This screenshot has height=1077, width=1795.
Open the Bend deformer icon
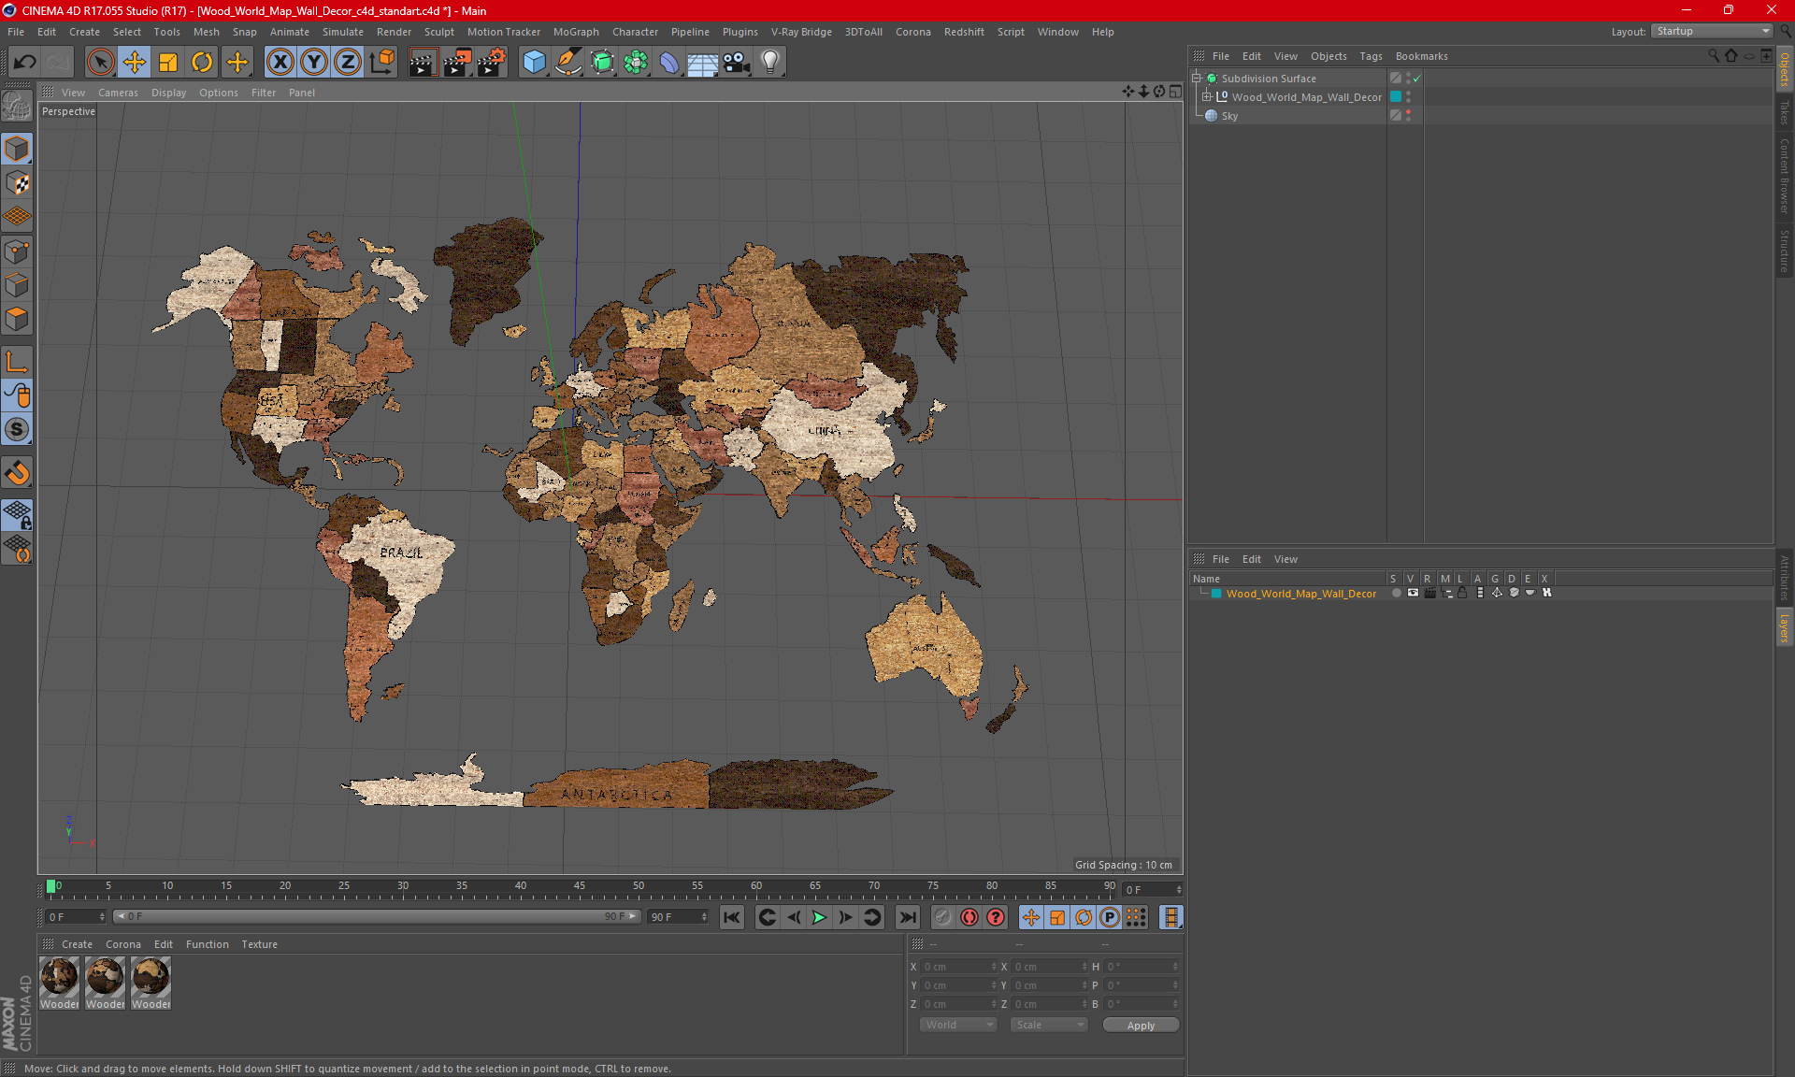(669, 63)
